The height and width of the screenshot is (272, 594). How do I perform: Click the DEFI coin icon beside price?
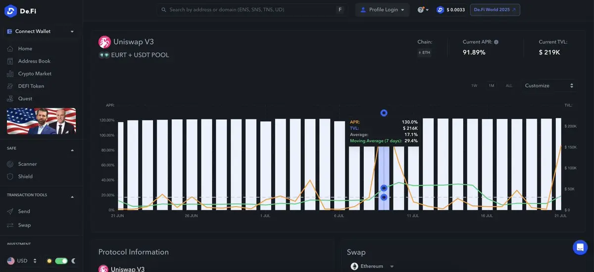click(x=440, y=10)
